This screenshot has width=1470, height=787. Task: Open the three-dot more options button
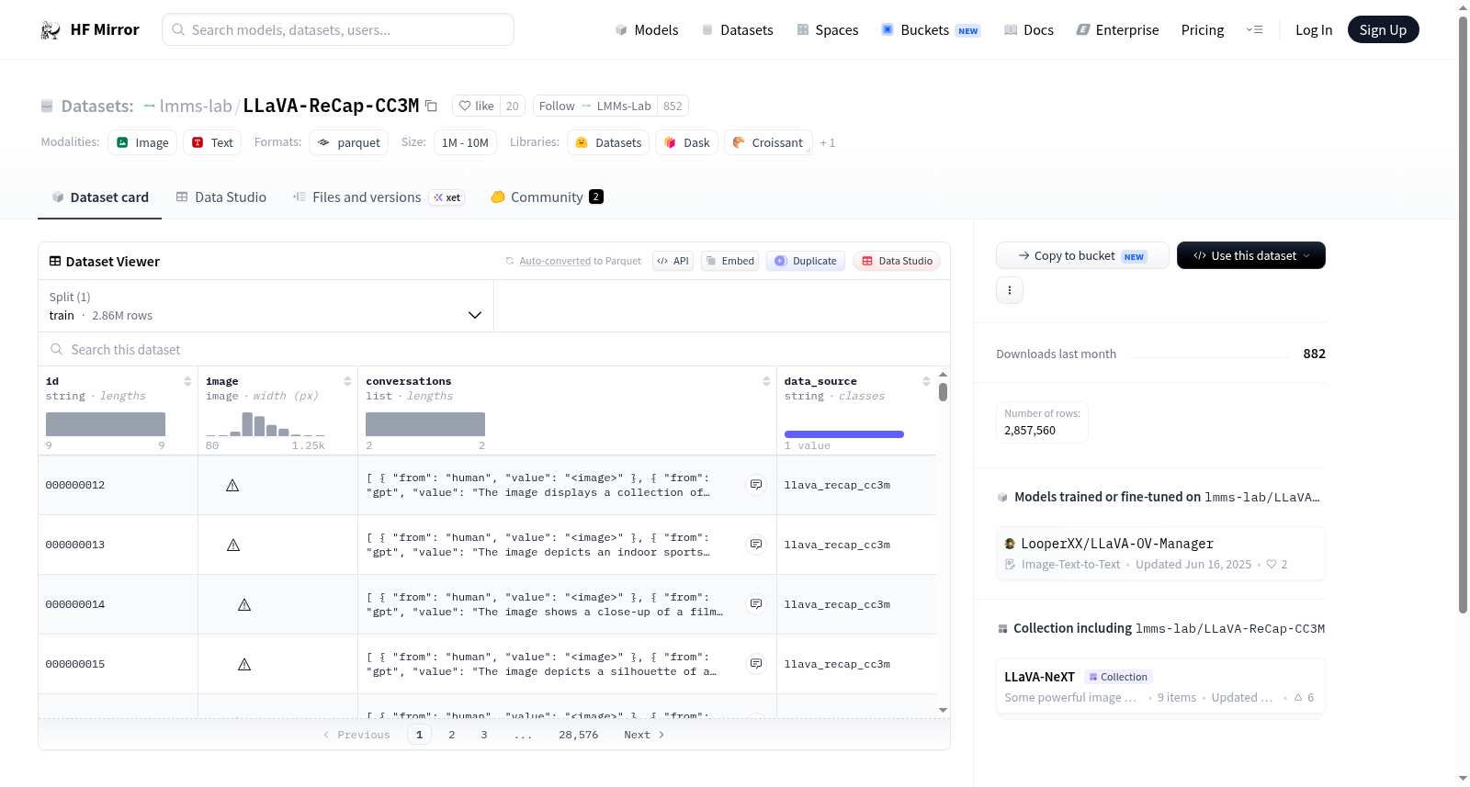pyautogui.click(x=1010, y=290)
